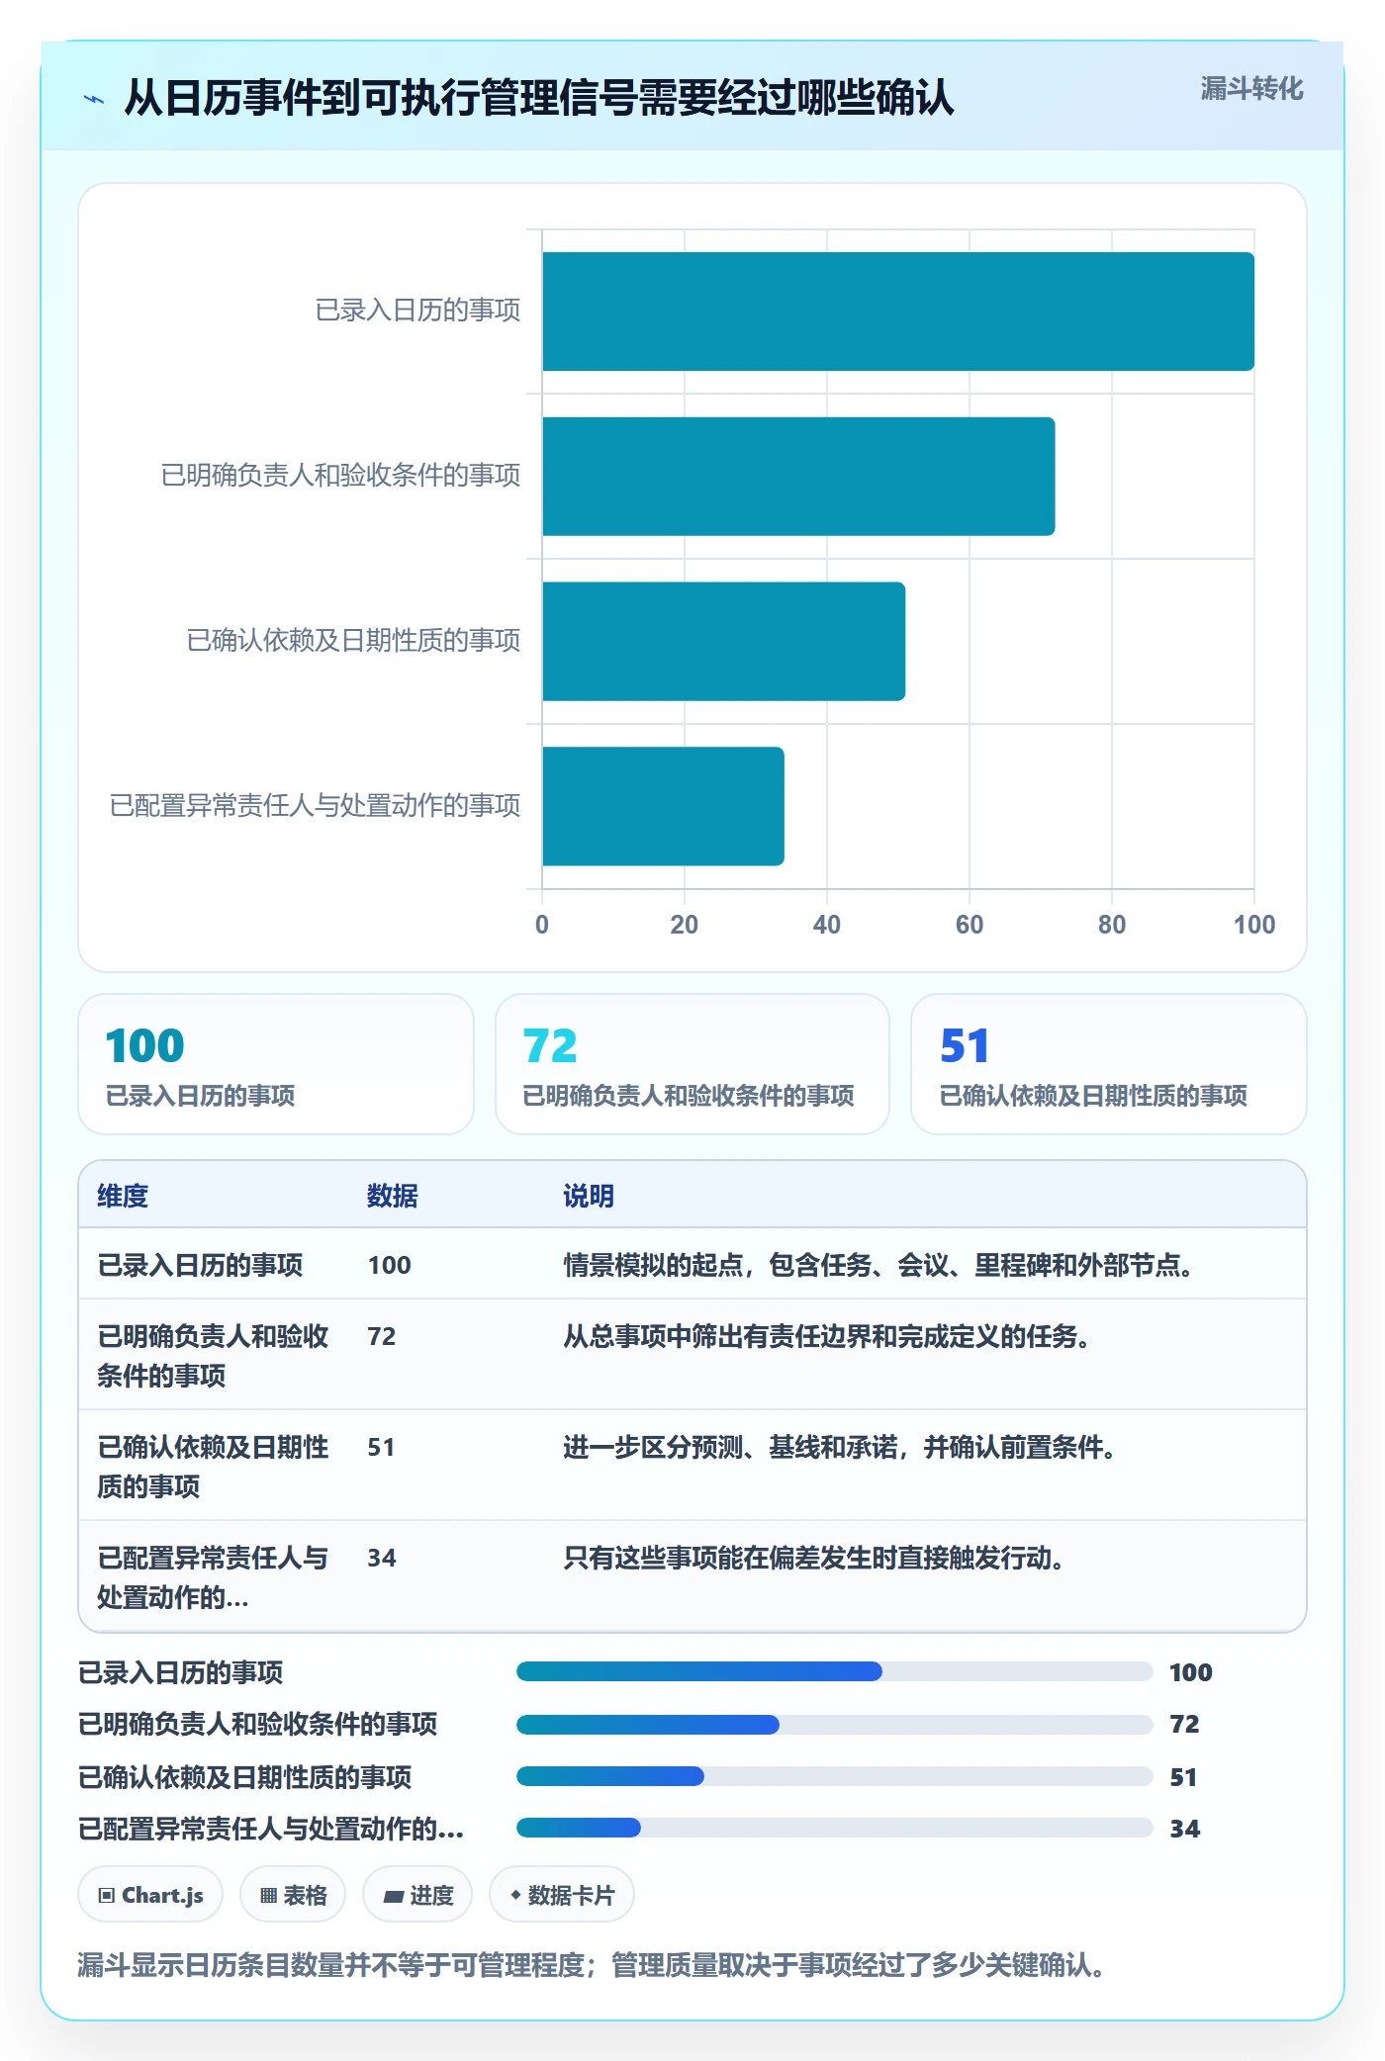Screen dimensions: 1385x2061
Task: Click the description starting with 进一步区分预测
Action: pos(840,1447)
